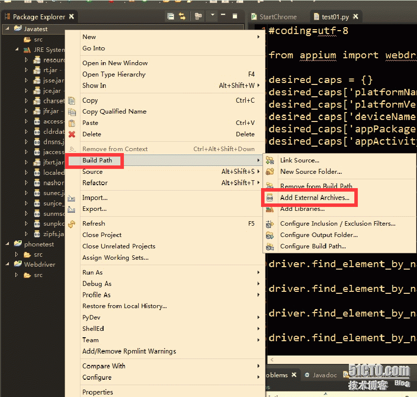Click the Paste clipboard icon

(x=72, y=123)
